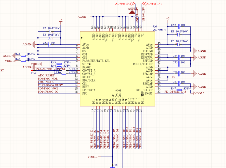Select the C56 105 capacitor symbol
The height and width of the screenshot is (168, 226).
tap(179, 74)
